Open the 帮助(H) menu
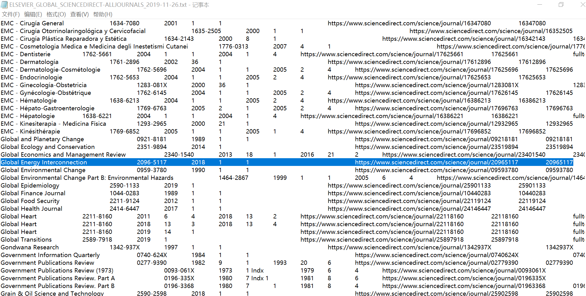The image size is (586, 296). click(103, 14)
